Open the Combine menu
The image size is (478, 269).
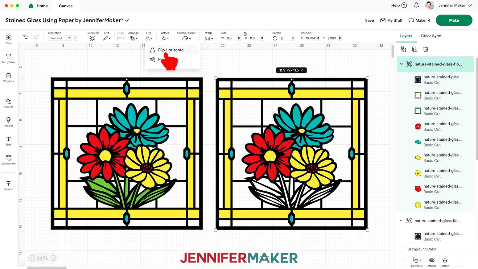[417, 262]
